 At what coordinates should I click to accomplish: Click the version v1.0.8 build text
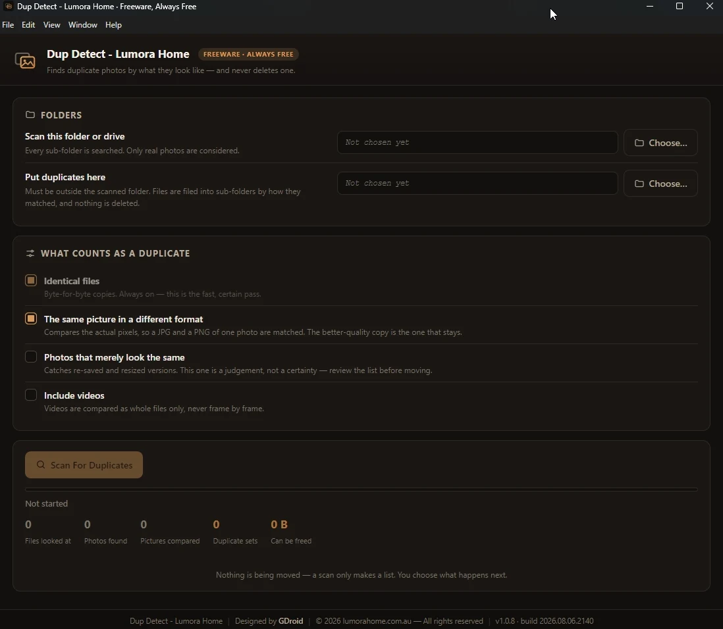(x=544, y=621)
